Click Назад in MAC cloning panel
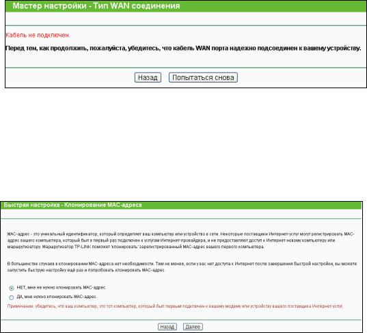 [x=167, y=327]
